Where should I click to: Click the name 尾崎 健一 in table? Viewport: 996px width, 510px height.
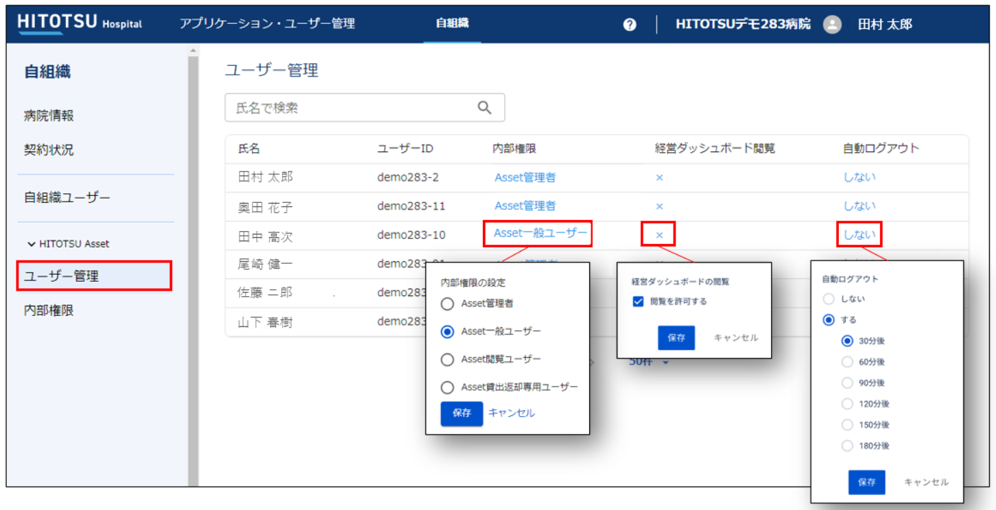coord(265,263)
